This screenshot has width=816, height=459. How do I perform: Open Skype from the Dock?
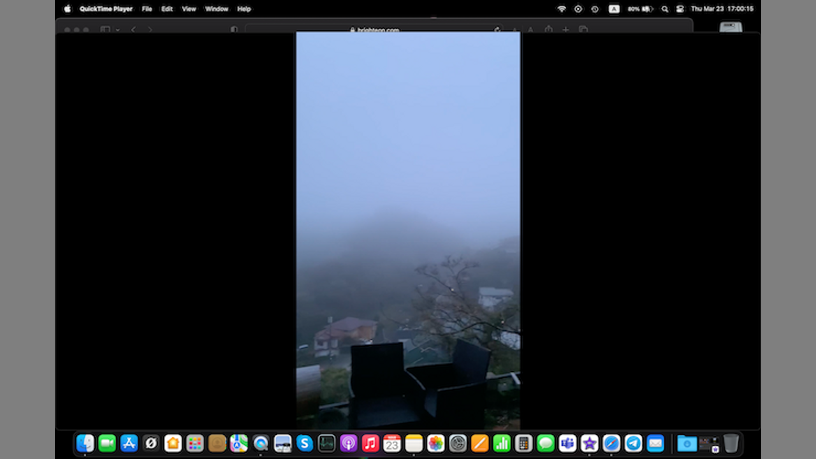305,443
